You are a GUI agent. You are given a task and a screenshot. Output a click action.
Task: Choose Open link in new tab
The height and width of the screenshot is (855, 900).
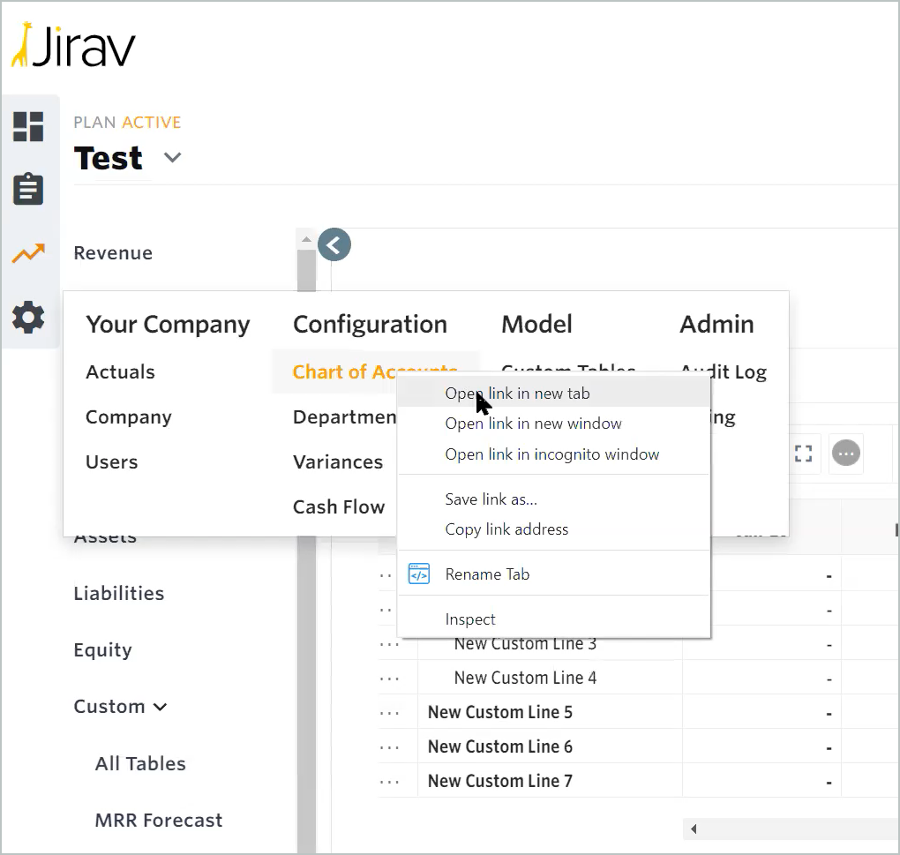517,394
